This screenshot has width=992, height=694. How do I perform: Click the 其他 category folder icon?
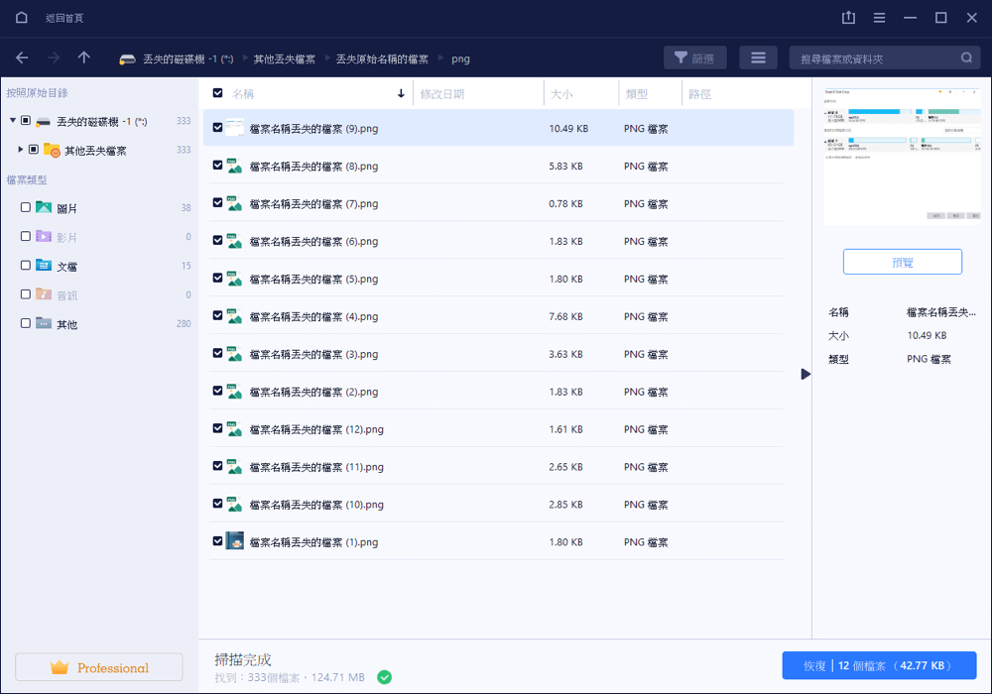click(x=44, y=323)
